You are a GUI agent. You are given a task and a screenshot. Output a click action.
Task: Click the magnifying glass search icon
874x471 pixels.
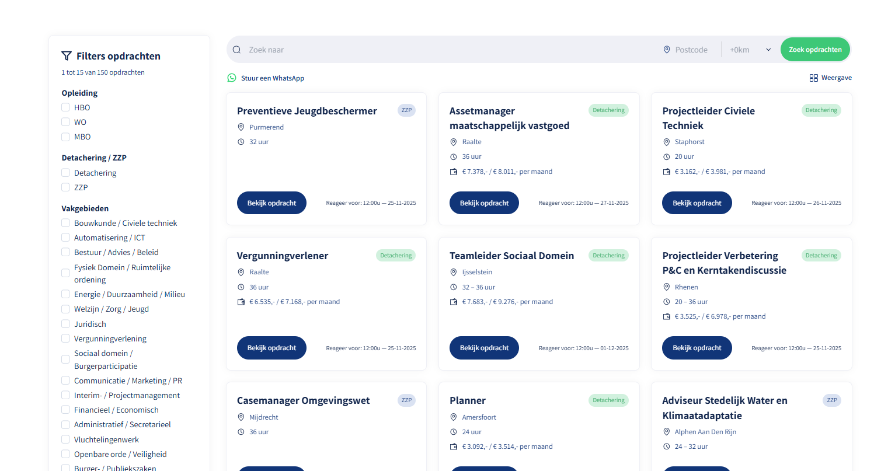[236, 50]
